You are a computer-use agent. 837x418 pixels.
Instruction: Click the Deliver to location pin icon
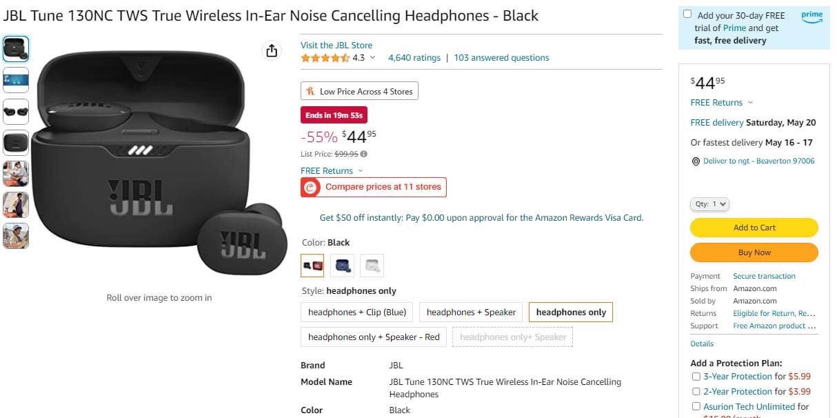tap(696, 161)
